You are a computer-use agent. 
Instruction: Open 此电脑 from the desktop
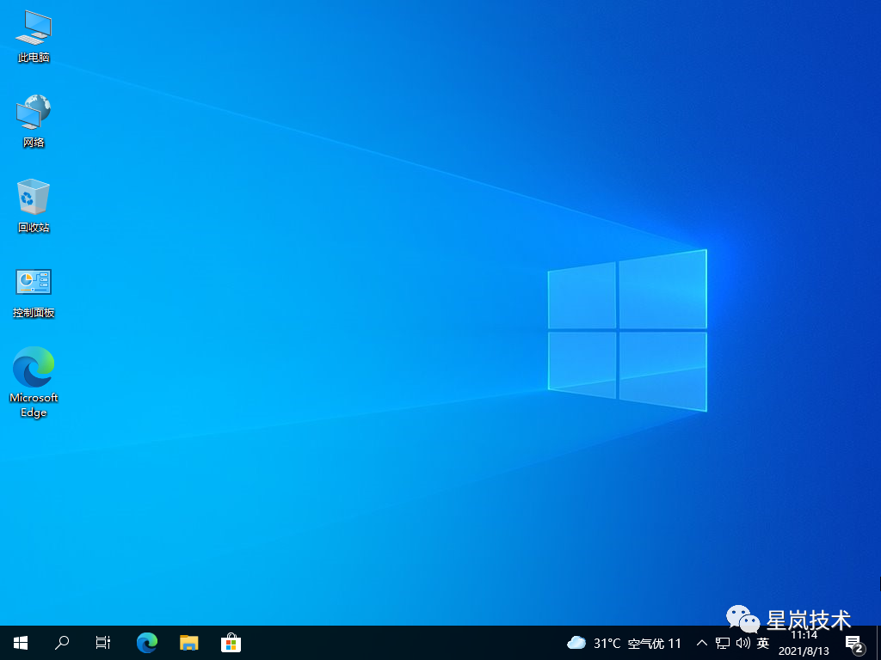pos(33,34)
